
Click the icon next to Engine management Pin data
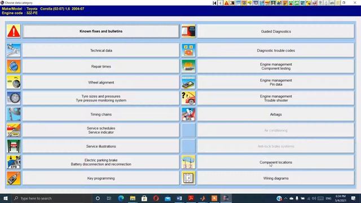188,82
